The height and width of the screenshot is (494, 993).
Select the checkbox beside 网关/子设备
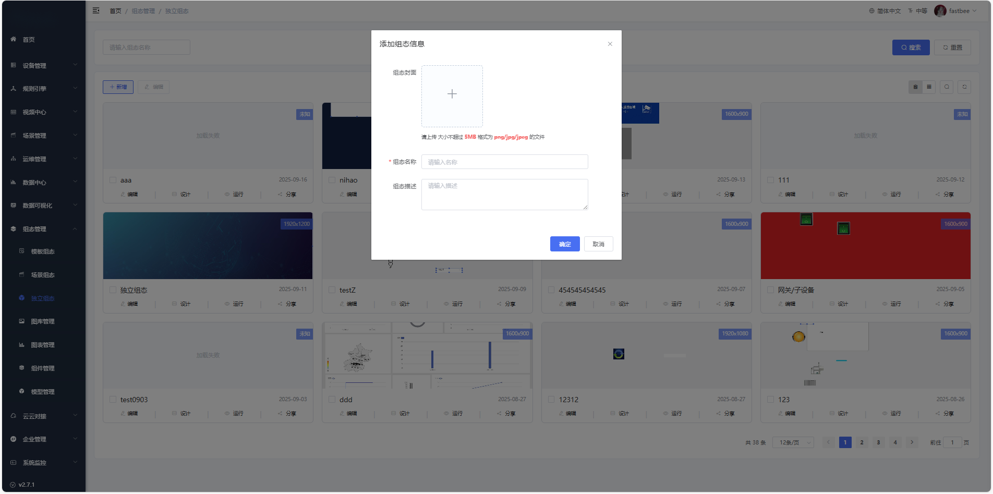coord(770,290)
